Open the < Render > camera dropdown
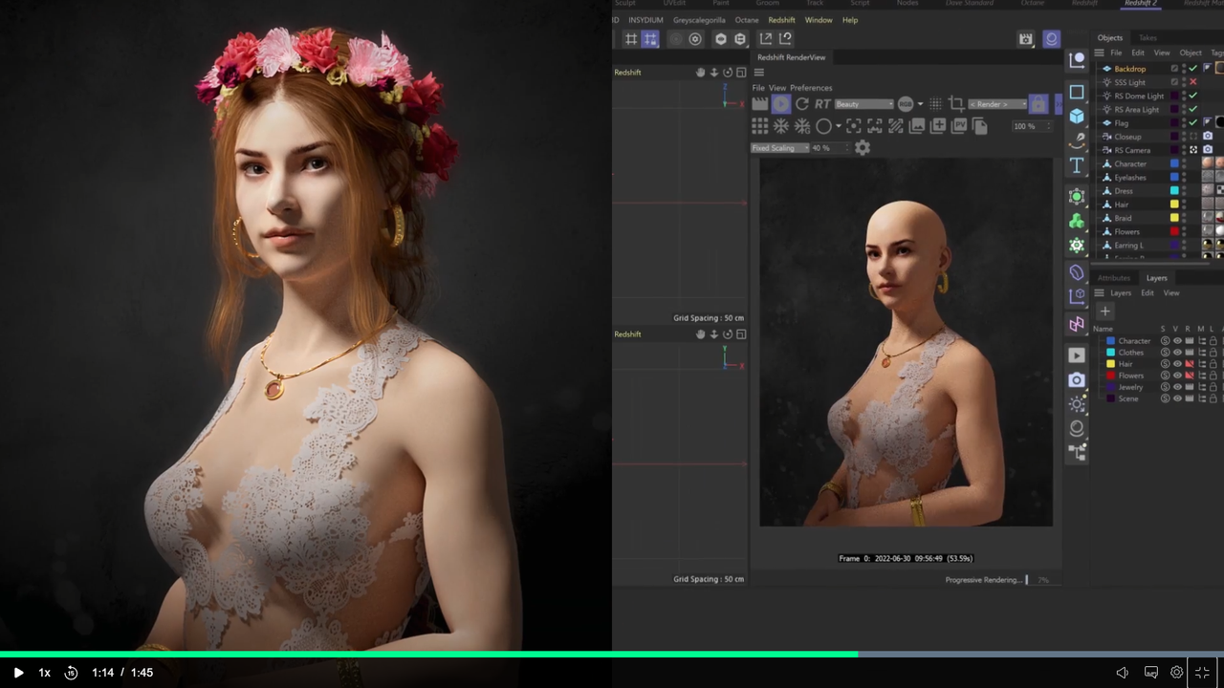Viewport: 1224px width, 688px height. point(995,104)
